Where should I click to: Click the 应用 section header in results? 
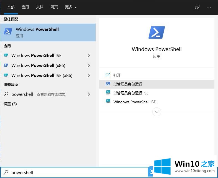pyautogui.click(x=7, y=46)
